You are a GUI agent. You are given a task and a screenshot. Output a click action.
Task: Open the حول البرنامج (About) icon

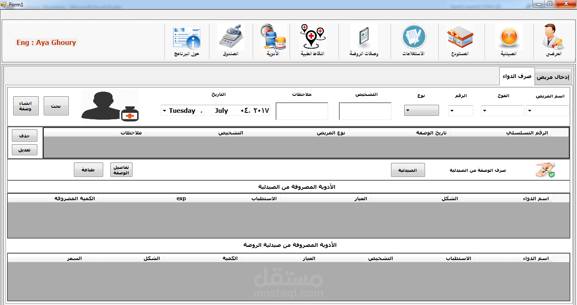coord(186,41)
